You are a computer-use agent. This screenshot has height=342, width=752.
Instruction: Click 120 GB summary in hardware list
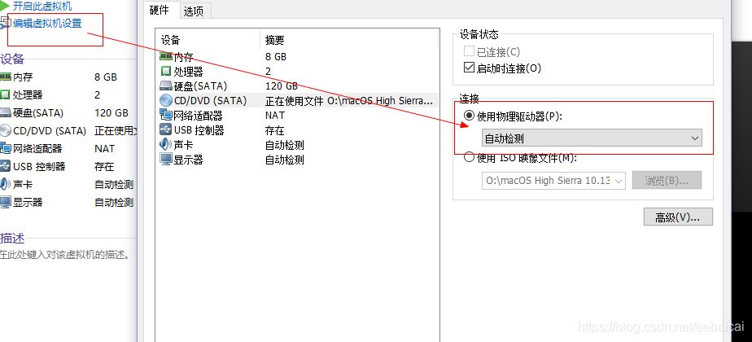click(282, 85)
